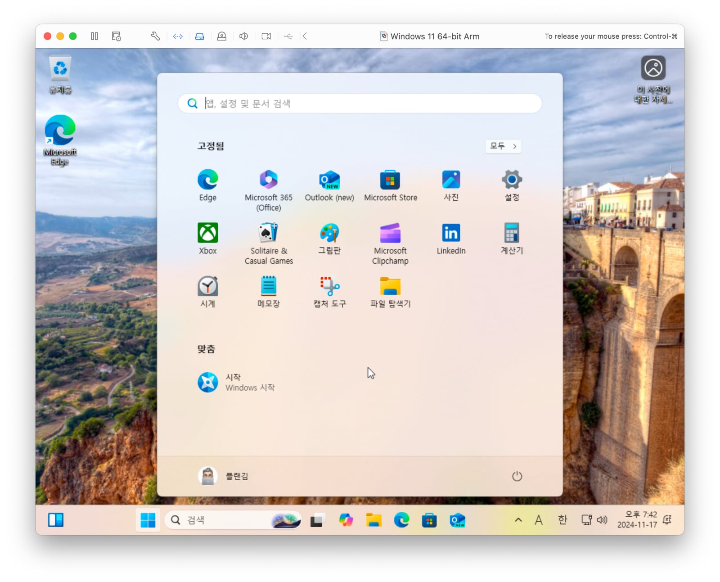Open 파일 탐색기 in pinned apps
Image resolution: width=720 pixels, height=582 pixels.
tap(390, 292)
